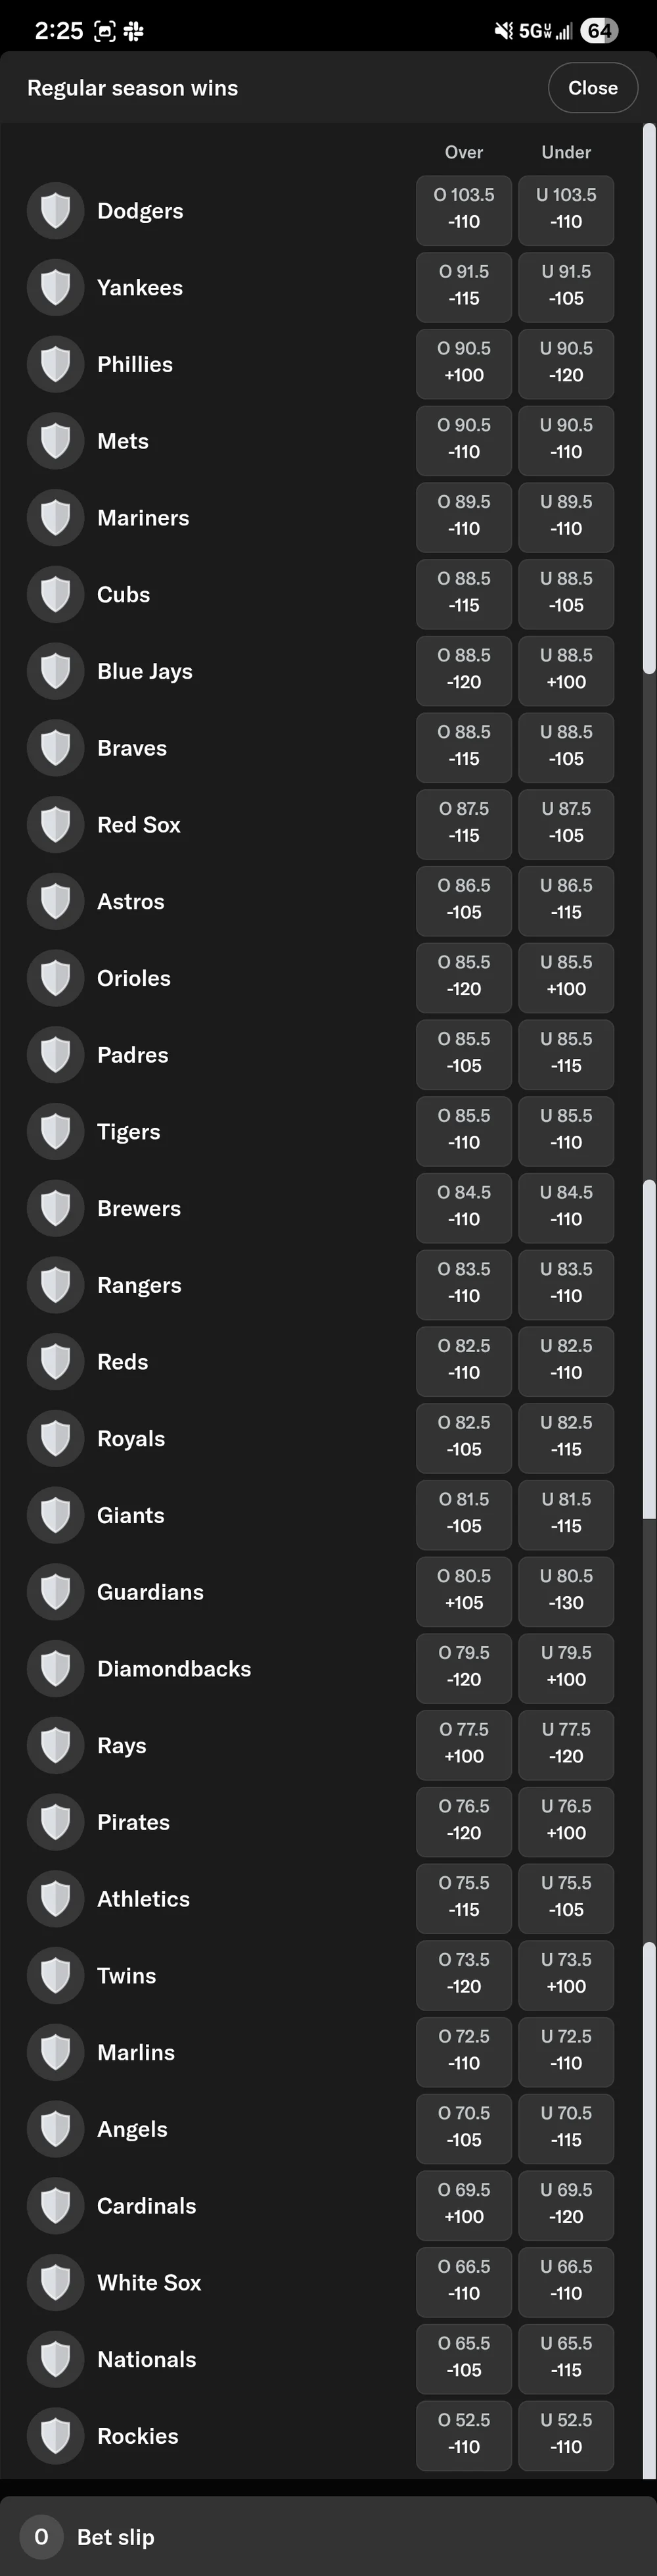
Task: Add Under 85.5 Orioles wins to slip
Action: tap(566, 977)
